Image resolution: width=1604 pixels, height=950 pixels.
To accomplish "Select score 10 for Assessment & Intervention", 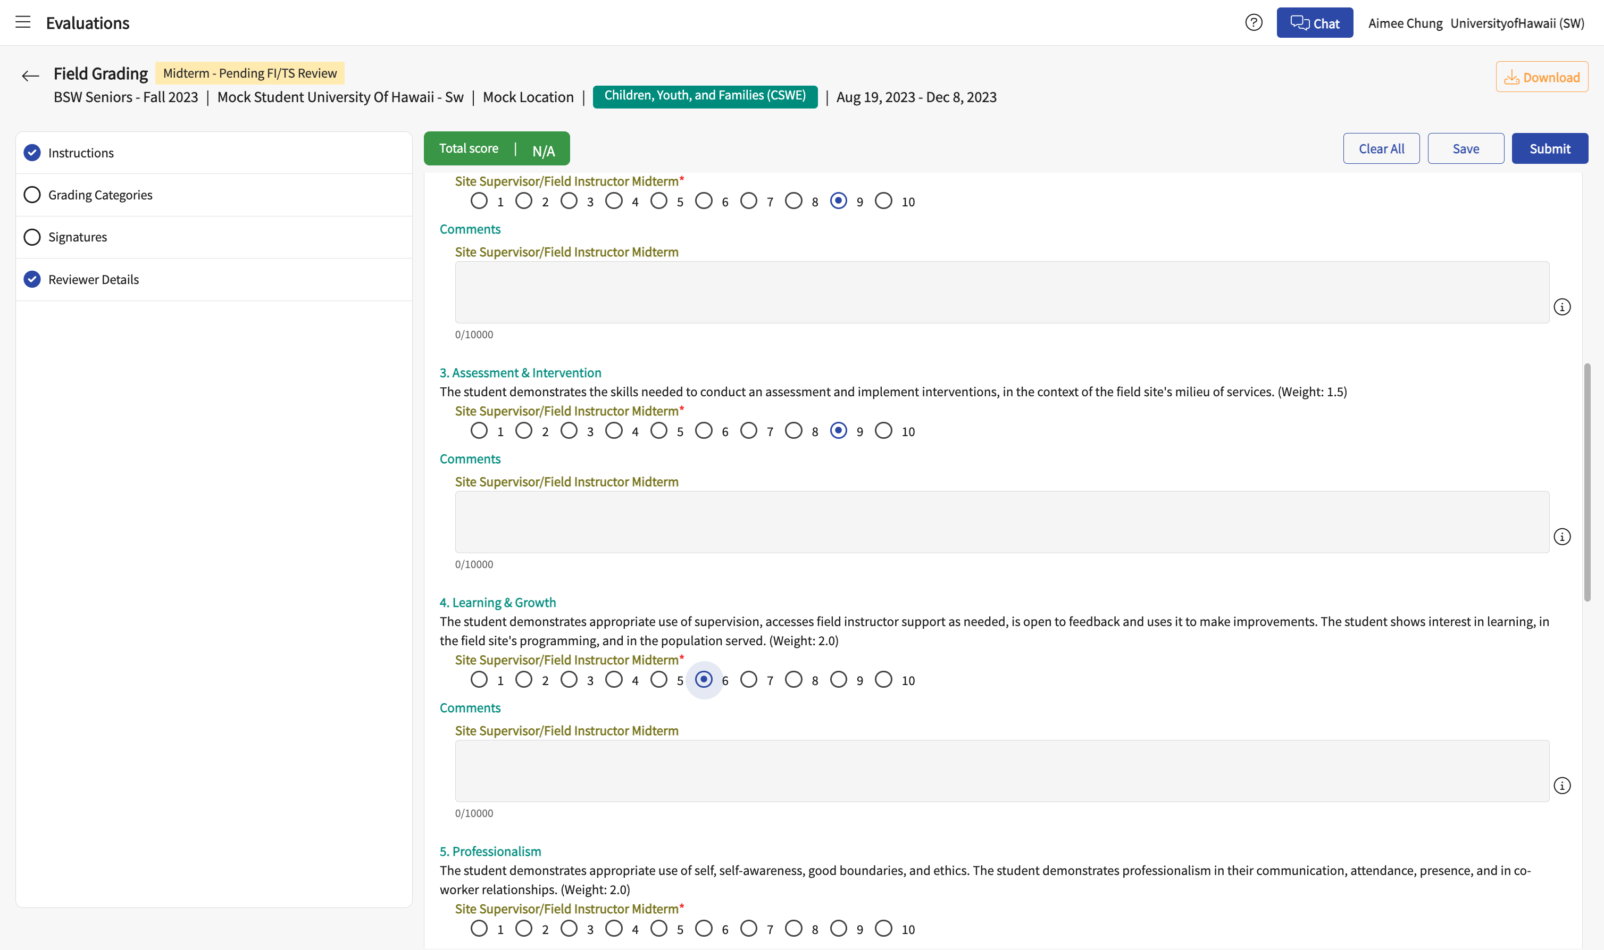I will pyautogui.click(x=883, y=431).
